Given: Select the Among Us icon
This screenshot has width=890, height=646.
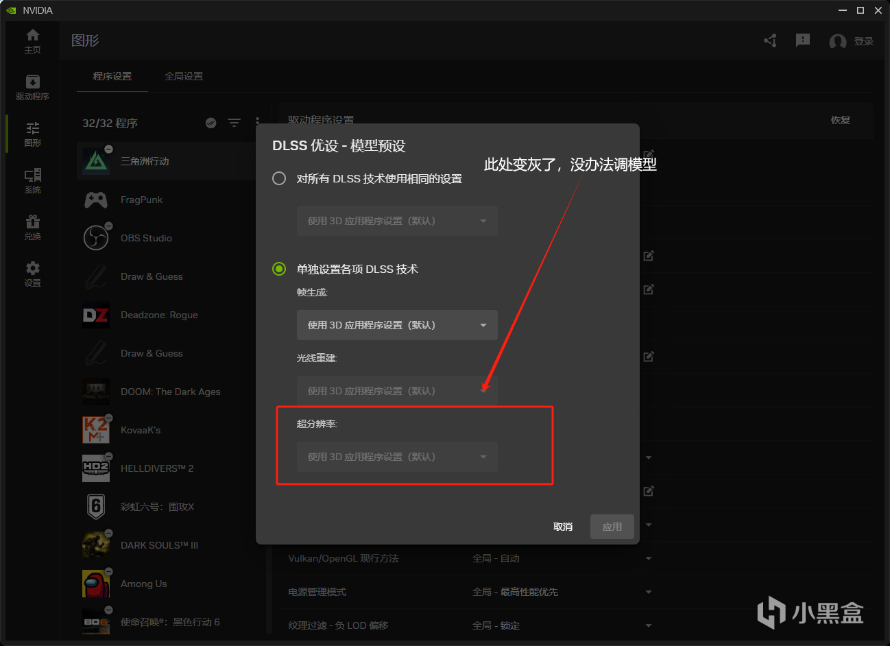Looking at the screenshot, I should 96,584.
